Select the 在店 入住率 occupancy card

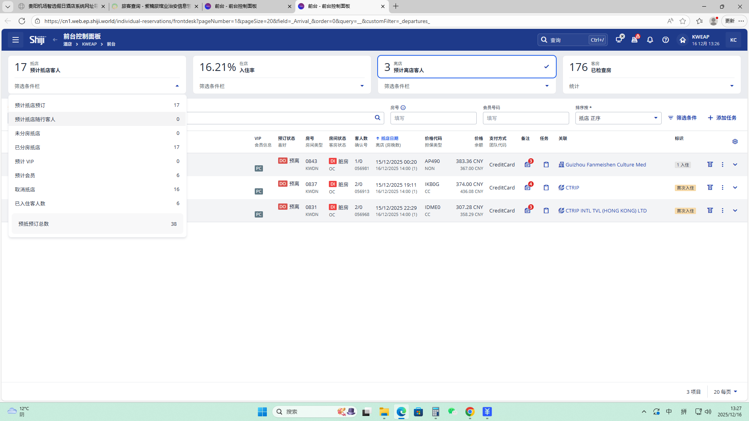pyautogui.click(x=282, y=67)
